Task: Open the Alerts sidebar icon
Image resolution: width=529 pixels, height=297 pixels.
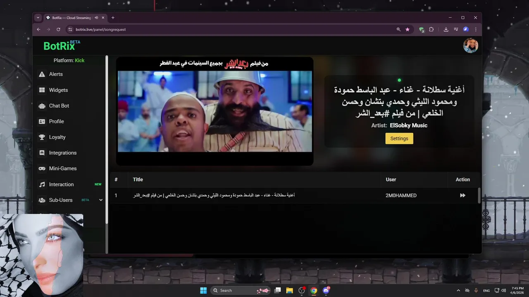Action: (42, 74)
